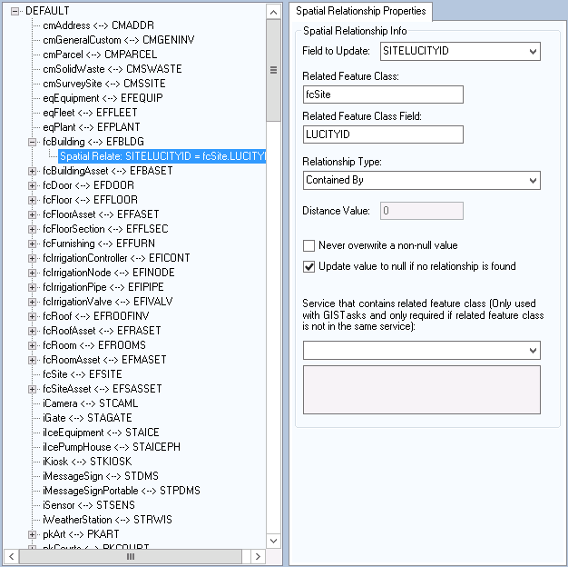This screenshot has height=567, width=568.
Task: Toggle 'Never overwrite a non-null value' checkbox
Action: (309, 245)
